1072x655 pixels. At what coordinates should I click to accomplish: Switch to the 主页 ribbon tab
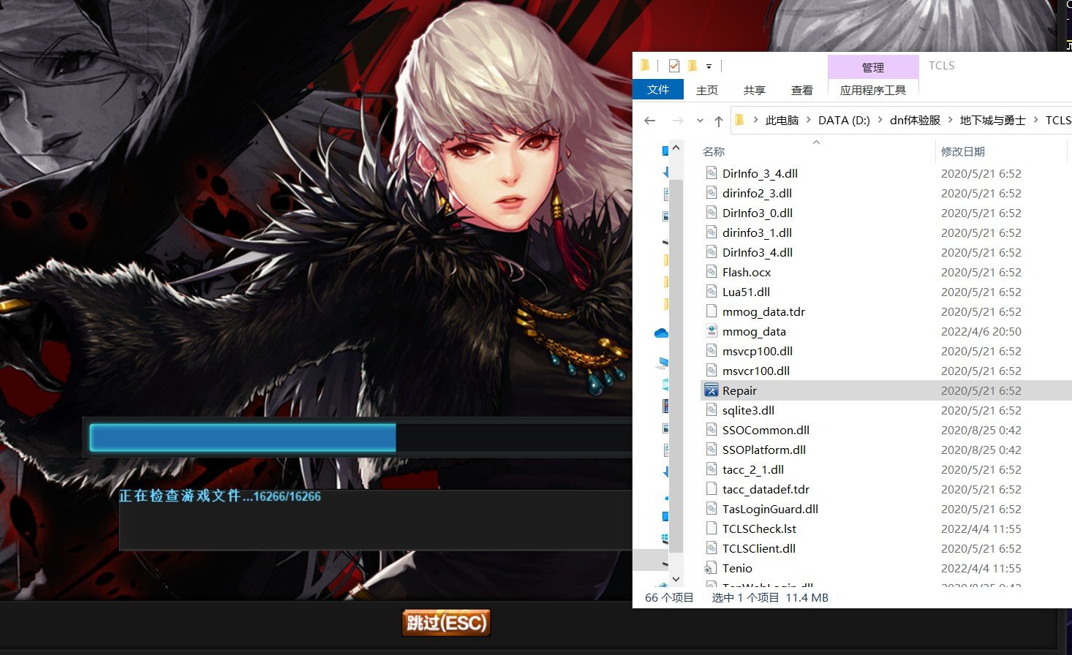coord(707,90)
